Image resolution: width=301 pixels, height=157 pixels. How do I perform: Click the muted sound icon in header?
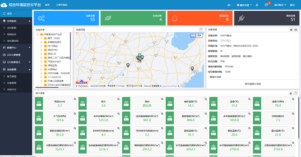click(x=257, y=5)
